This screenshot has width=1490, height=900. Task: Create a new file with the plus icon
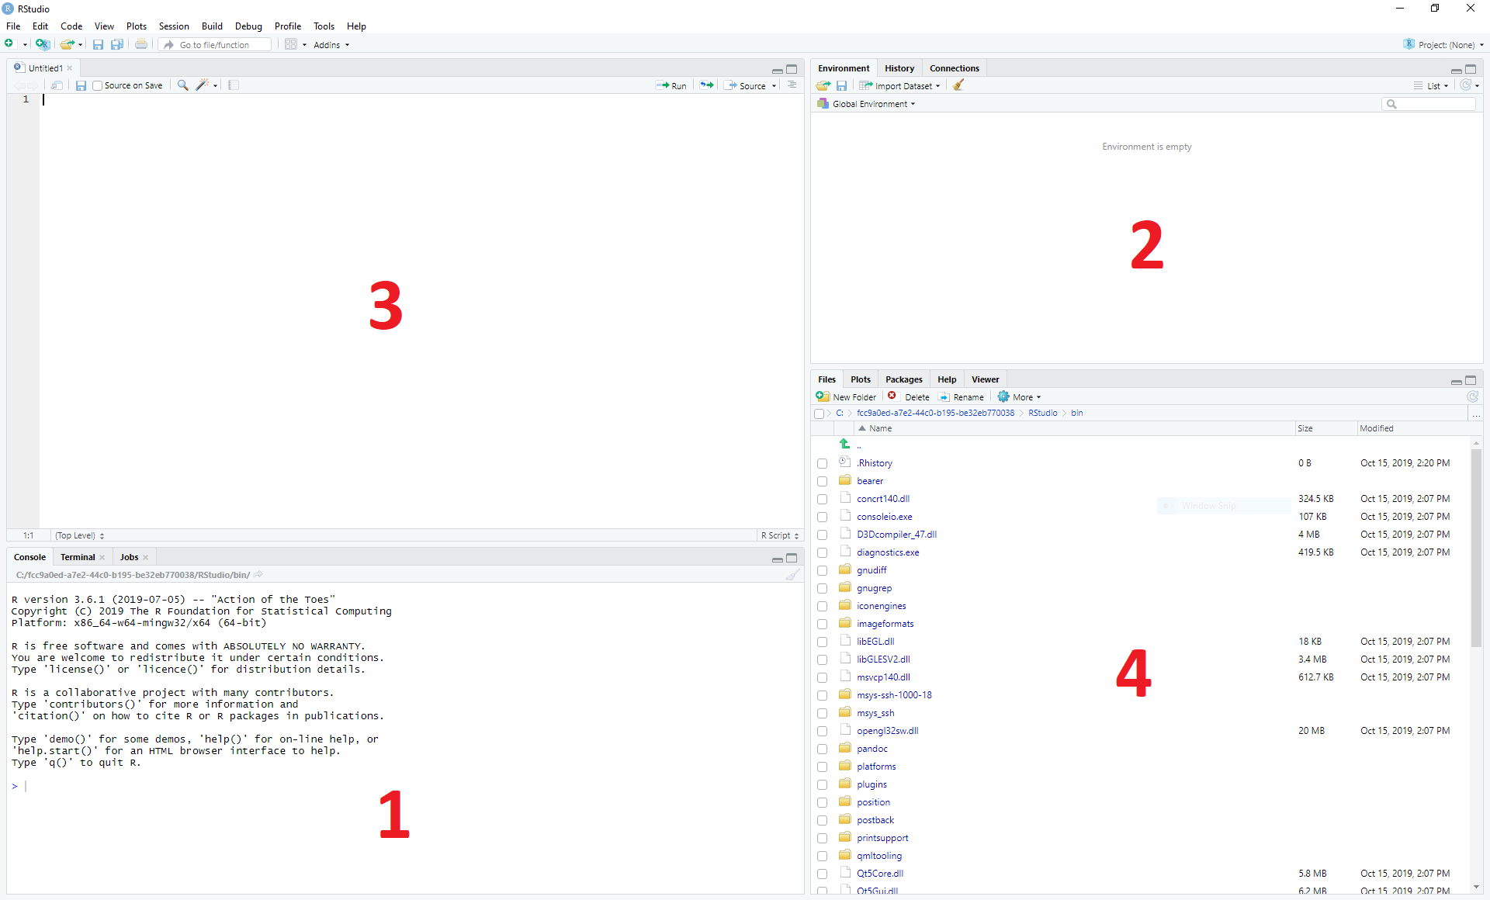pyautogui.click(x=9, y=44)
